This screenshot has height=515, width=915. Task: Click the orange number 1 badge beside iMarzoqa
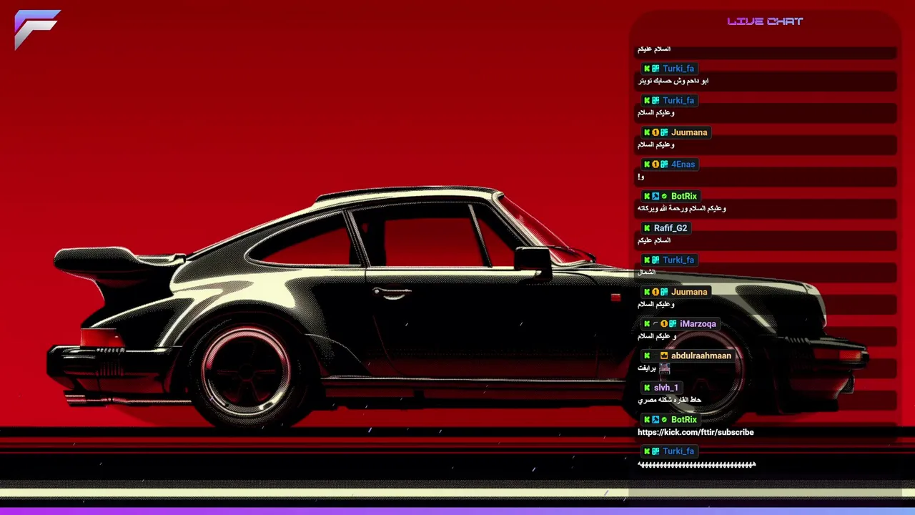(x=664, y=324)
